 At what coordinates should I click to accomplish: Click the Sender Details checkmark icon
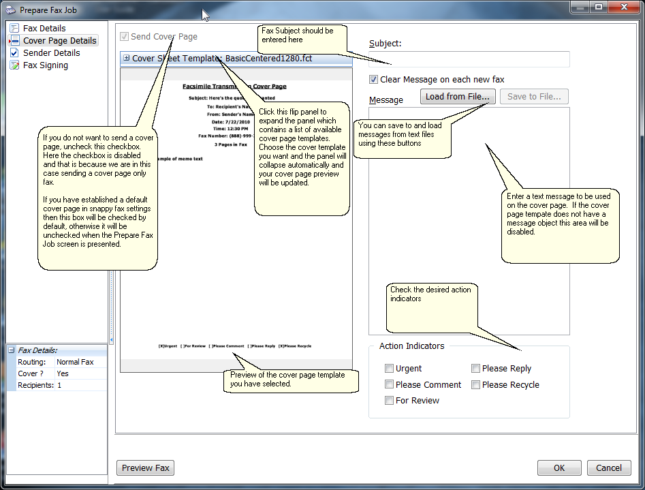14,53
